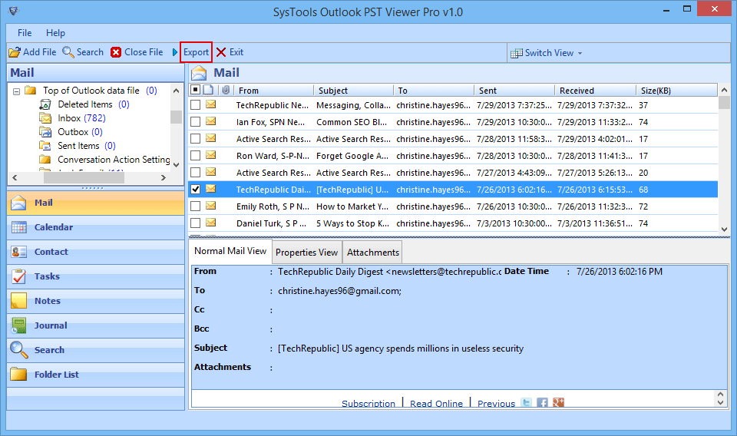The image size is (737, 436).
Task: Click folder tree scroll-right arrow
Action: pyautogui.click(x=163, y=177)
